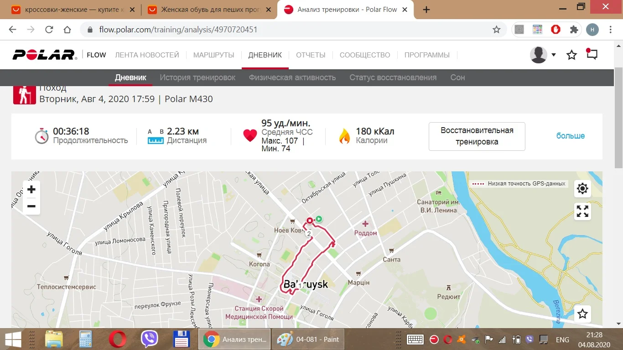The image size is (623, 350).
Task: Switch to 04-081 Paint window in taskbar
Action: pyautogui.click(x=309, y=340)
